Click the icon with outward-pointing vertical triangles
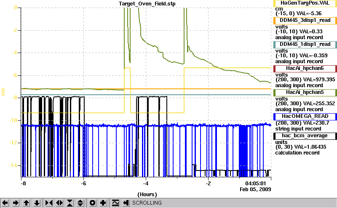Viewport: 337px width, 208px height. tap(80, 203)
